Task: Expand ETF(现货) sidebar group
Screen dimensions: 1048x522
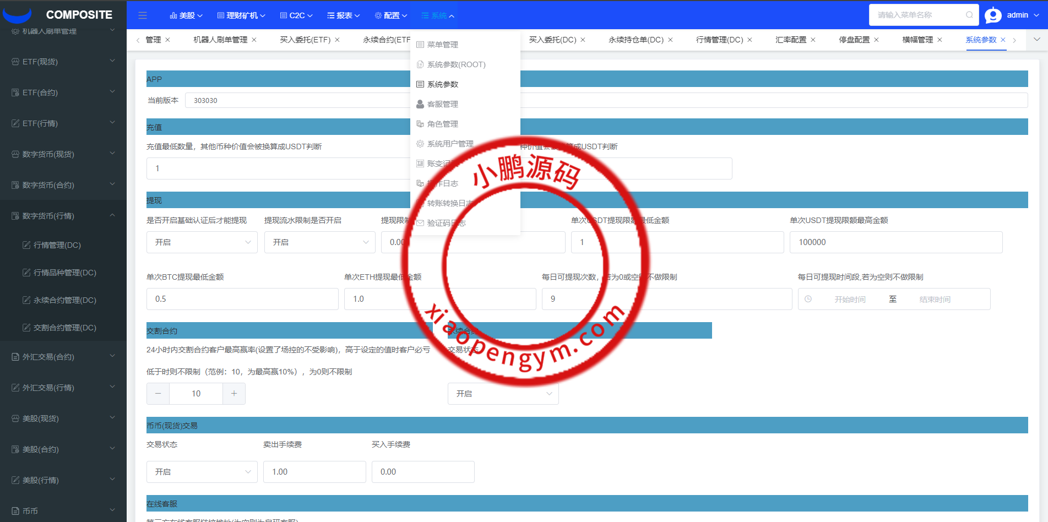Action: coord(63,62)
